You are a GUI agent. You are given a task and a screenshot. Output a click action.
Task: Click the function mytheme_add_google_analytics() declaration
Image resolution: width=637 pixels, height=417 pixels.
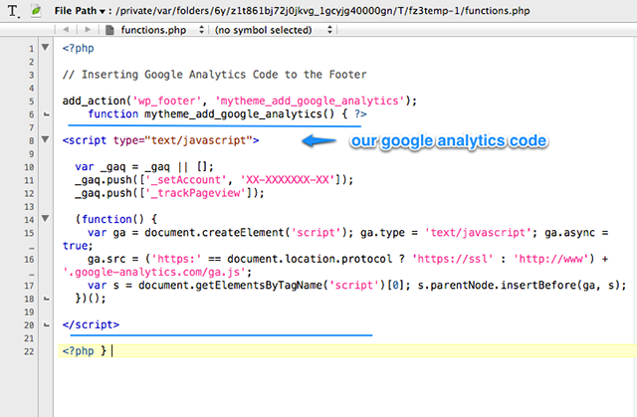(212, 114)
